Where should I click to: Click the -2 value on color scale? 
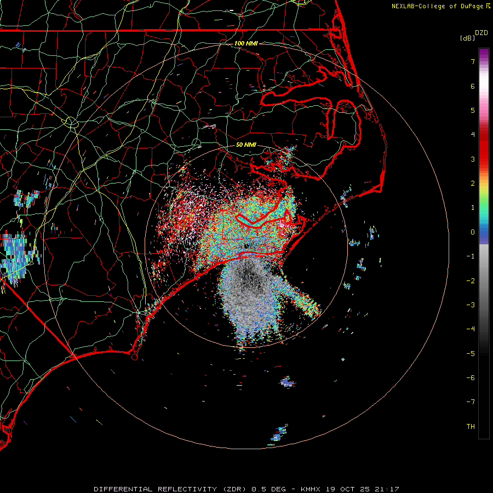(x=471, y=281)
